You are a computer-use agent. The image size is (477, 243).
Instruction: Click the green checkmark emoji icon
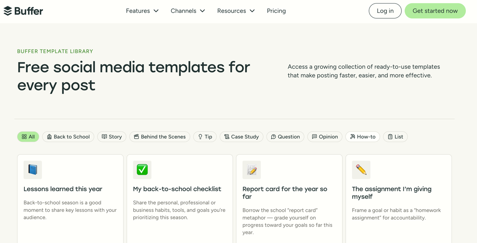142,170
